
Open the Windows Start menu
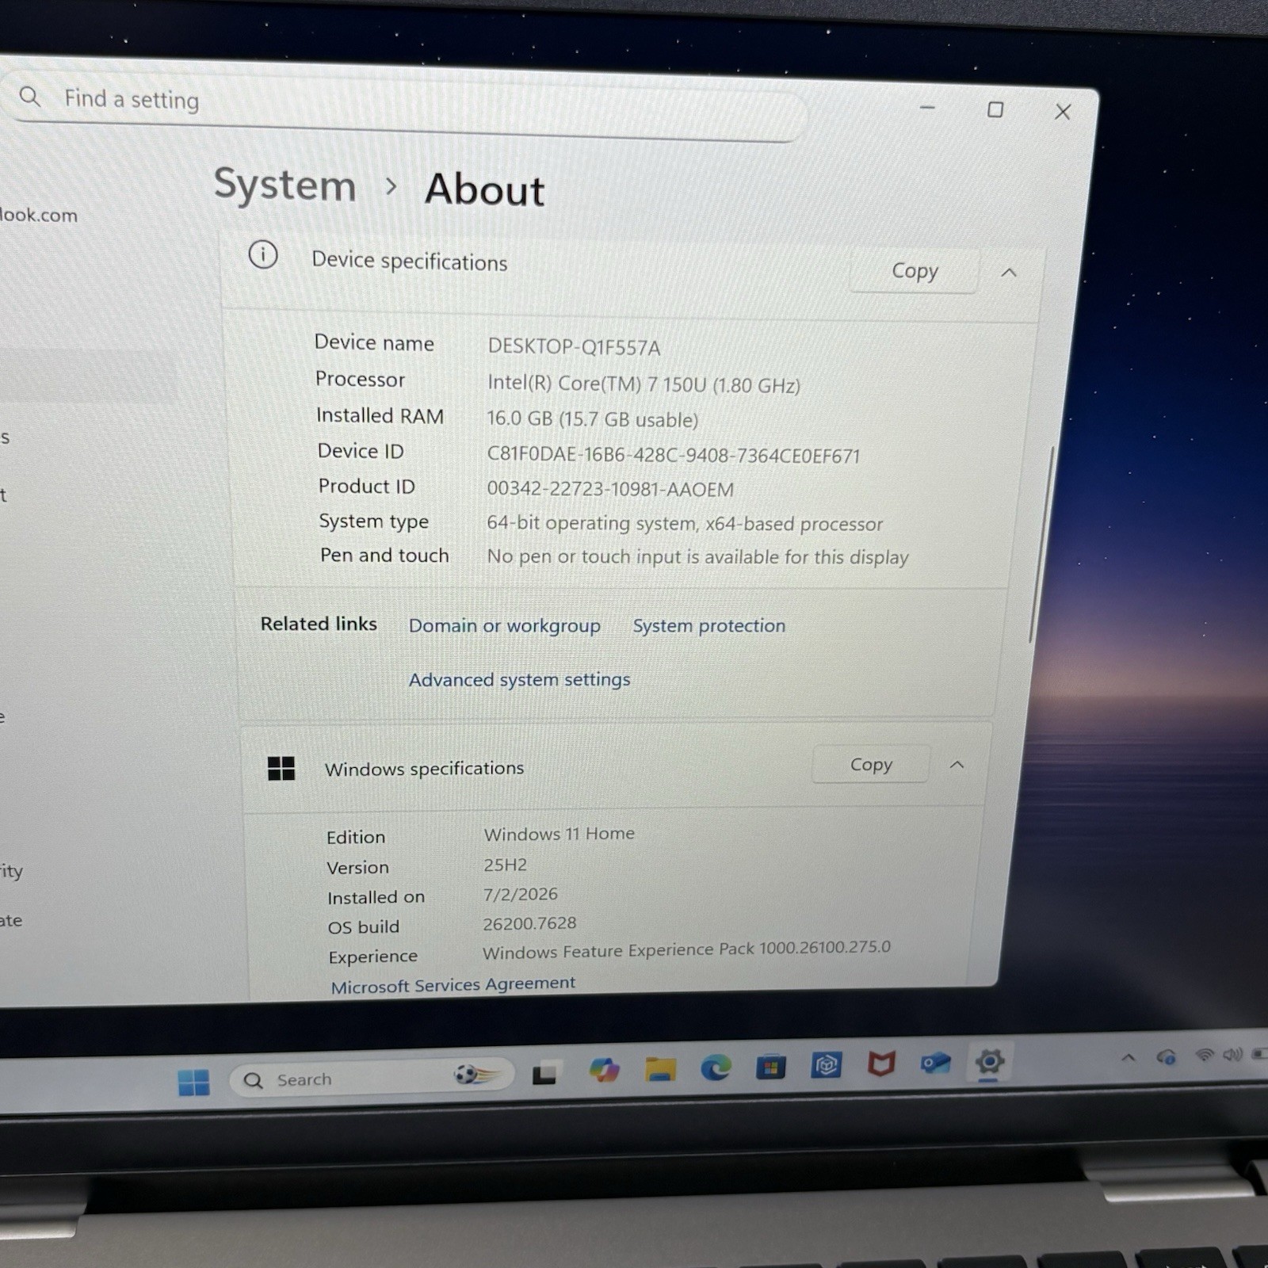[x=193, y=1082]
